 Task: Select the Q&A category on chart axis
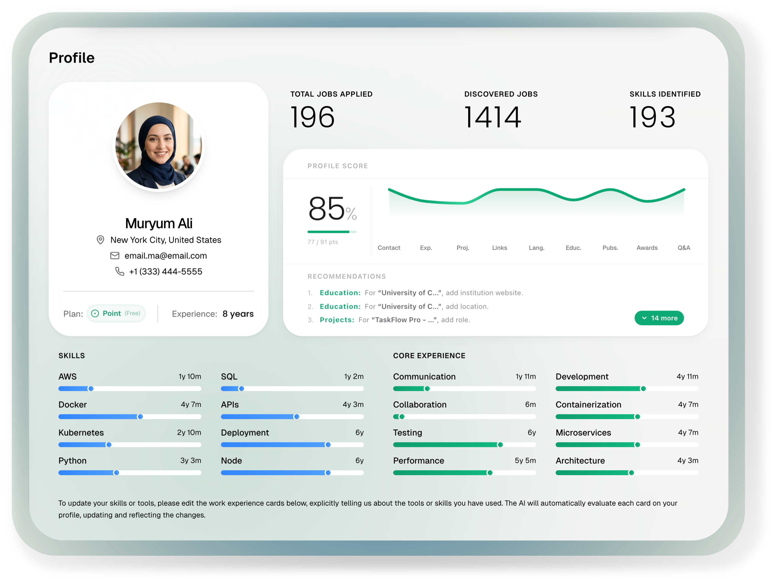click(x=684, y=248)
